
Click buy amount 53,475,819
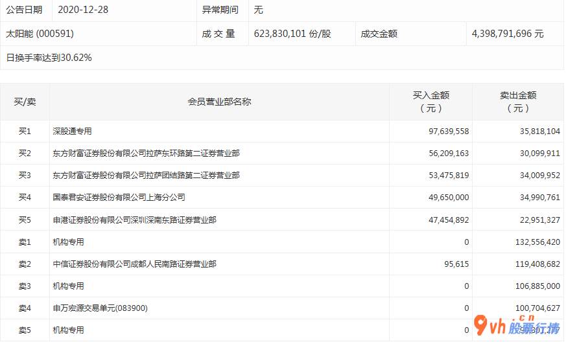pyautogui.click(x=449, y=176)
